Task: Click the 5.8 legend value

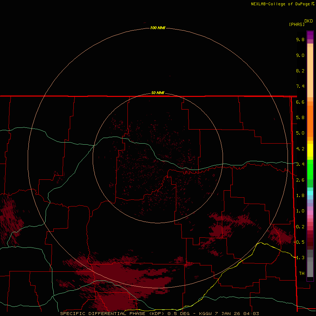Action: pos(300,118)
